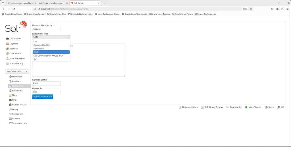This screenshot has height=147, width=291.
Task: Click the browser address bar URL
Action: pos(65,9)
